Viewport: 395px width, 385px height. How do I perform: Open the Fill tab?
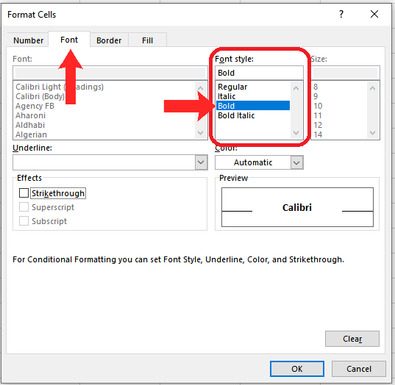[147, 40]
